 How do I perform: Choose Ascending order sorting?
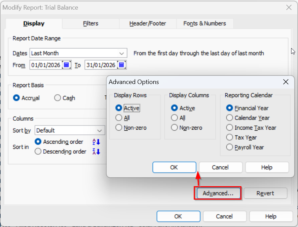click(59, 142)
